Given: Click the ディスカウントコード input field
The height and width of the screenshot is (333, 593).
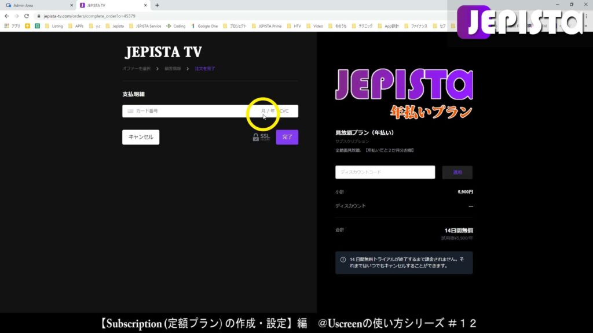Looking at the screenshot, I should click(x=385, y=172).
